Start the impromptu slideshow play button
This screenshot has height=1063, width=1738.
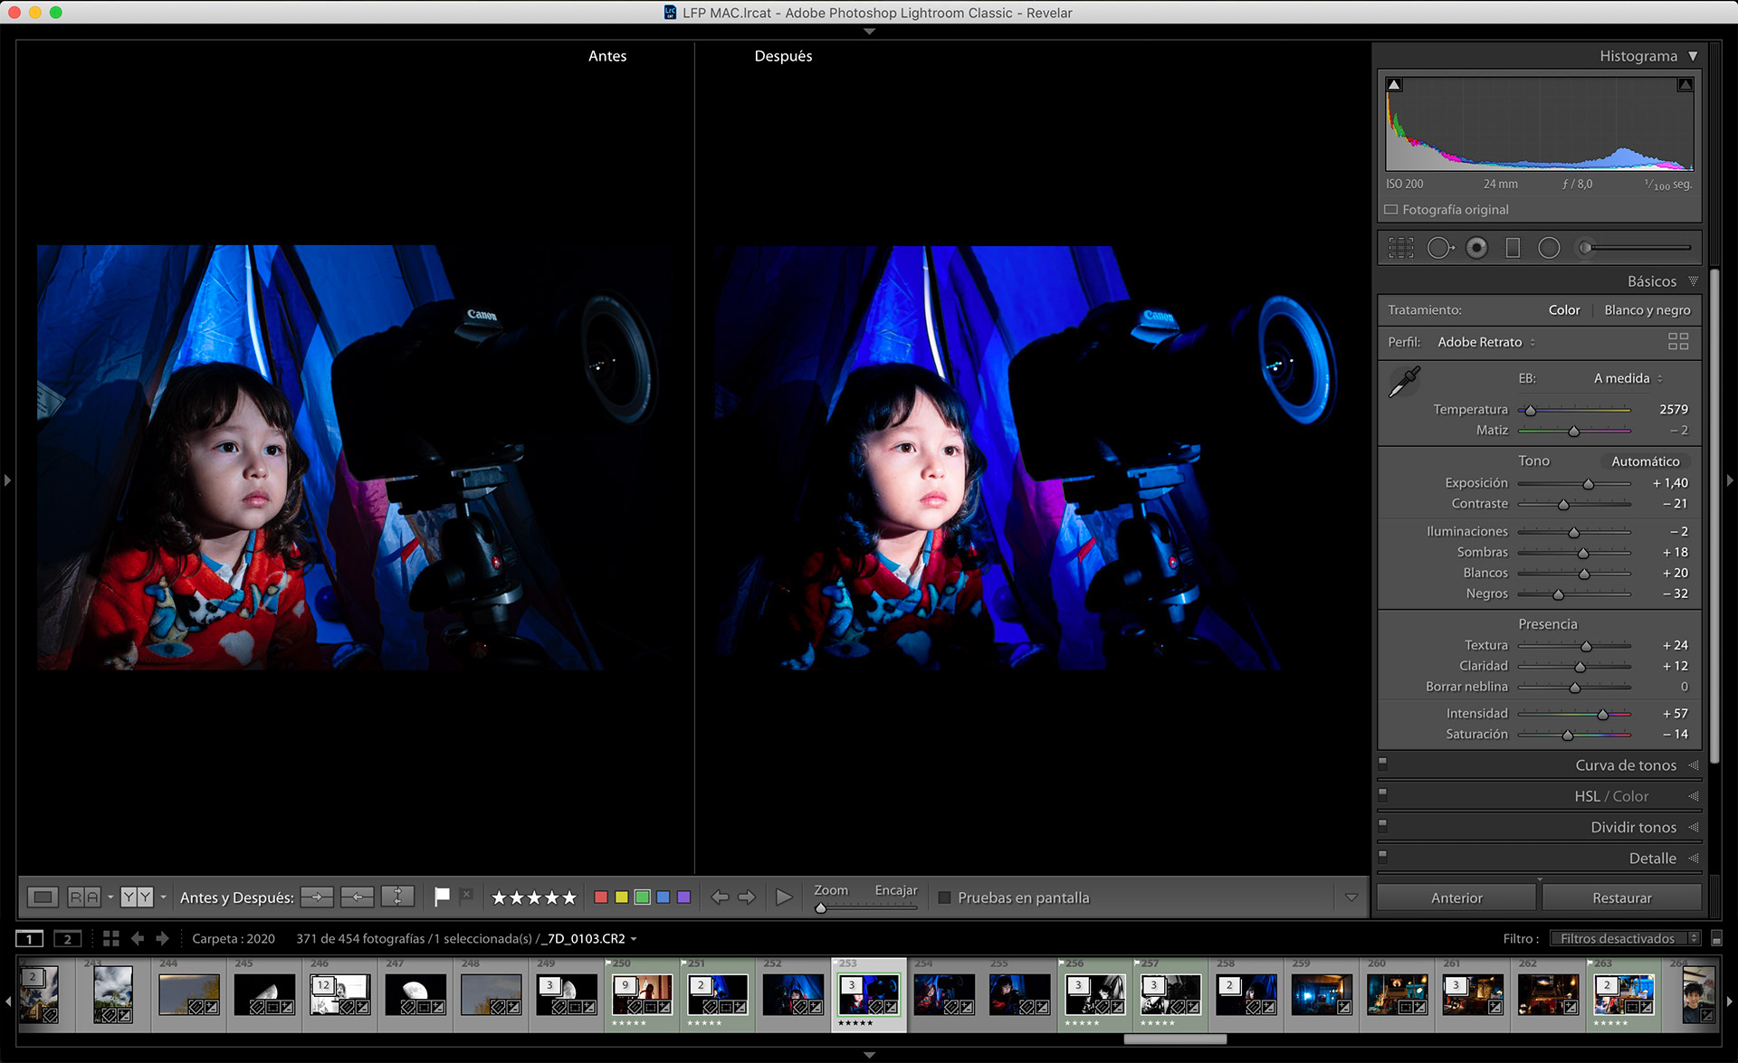click(784, 897)
